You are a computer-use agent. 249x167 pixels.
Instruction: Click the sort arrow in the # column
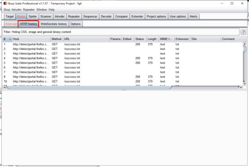click(10, 39)
